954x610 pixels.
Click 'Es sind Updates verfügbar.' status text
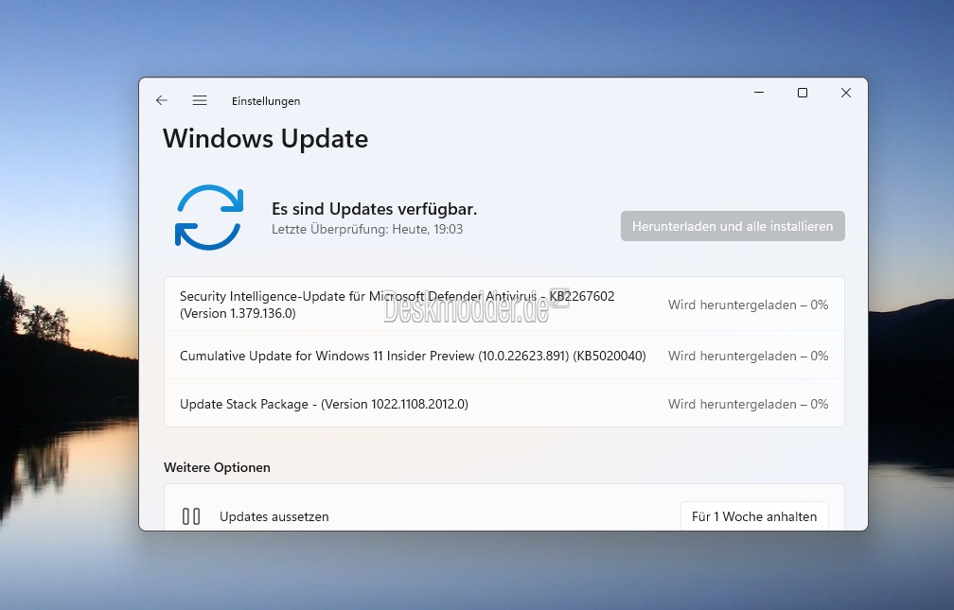pyautogui.click(x=374, y=209)
